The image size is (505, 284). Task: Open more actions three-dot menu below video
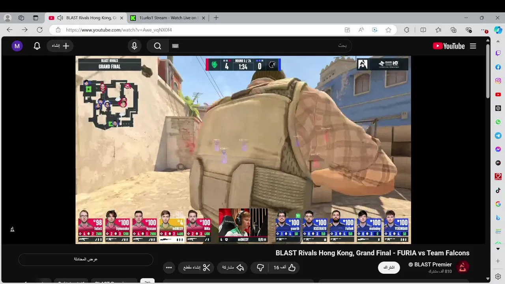(x=169, y=267)
